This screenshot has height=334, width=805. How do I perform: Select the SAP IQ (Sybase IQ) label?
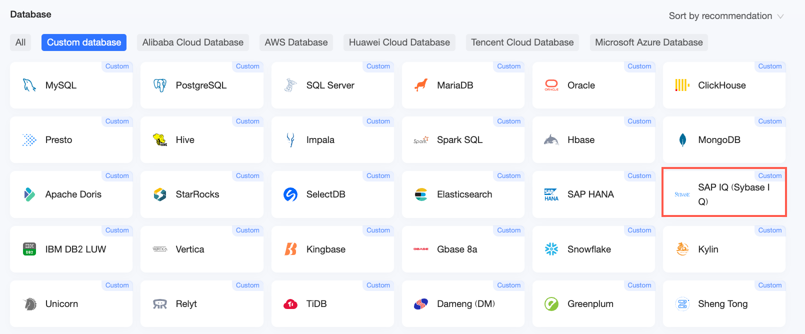[734, 194]
